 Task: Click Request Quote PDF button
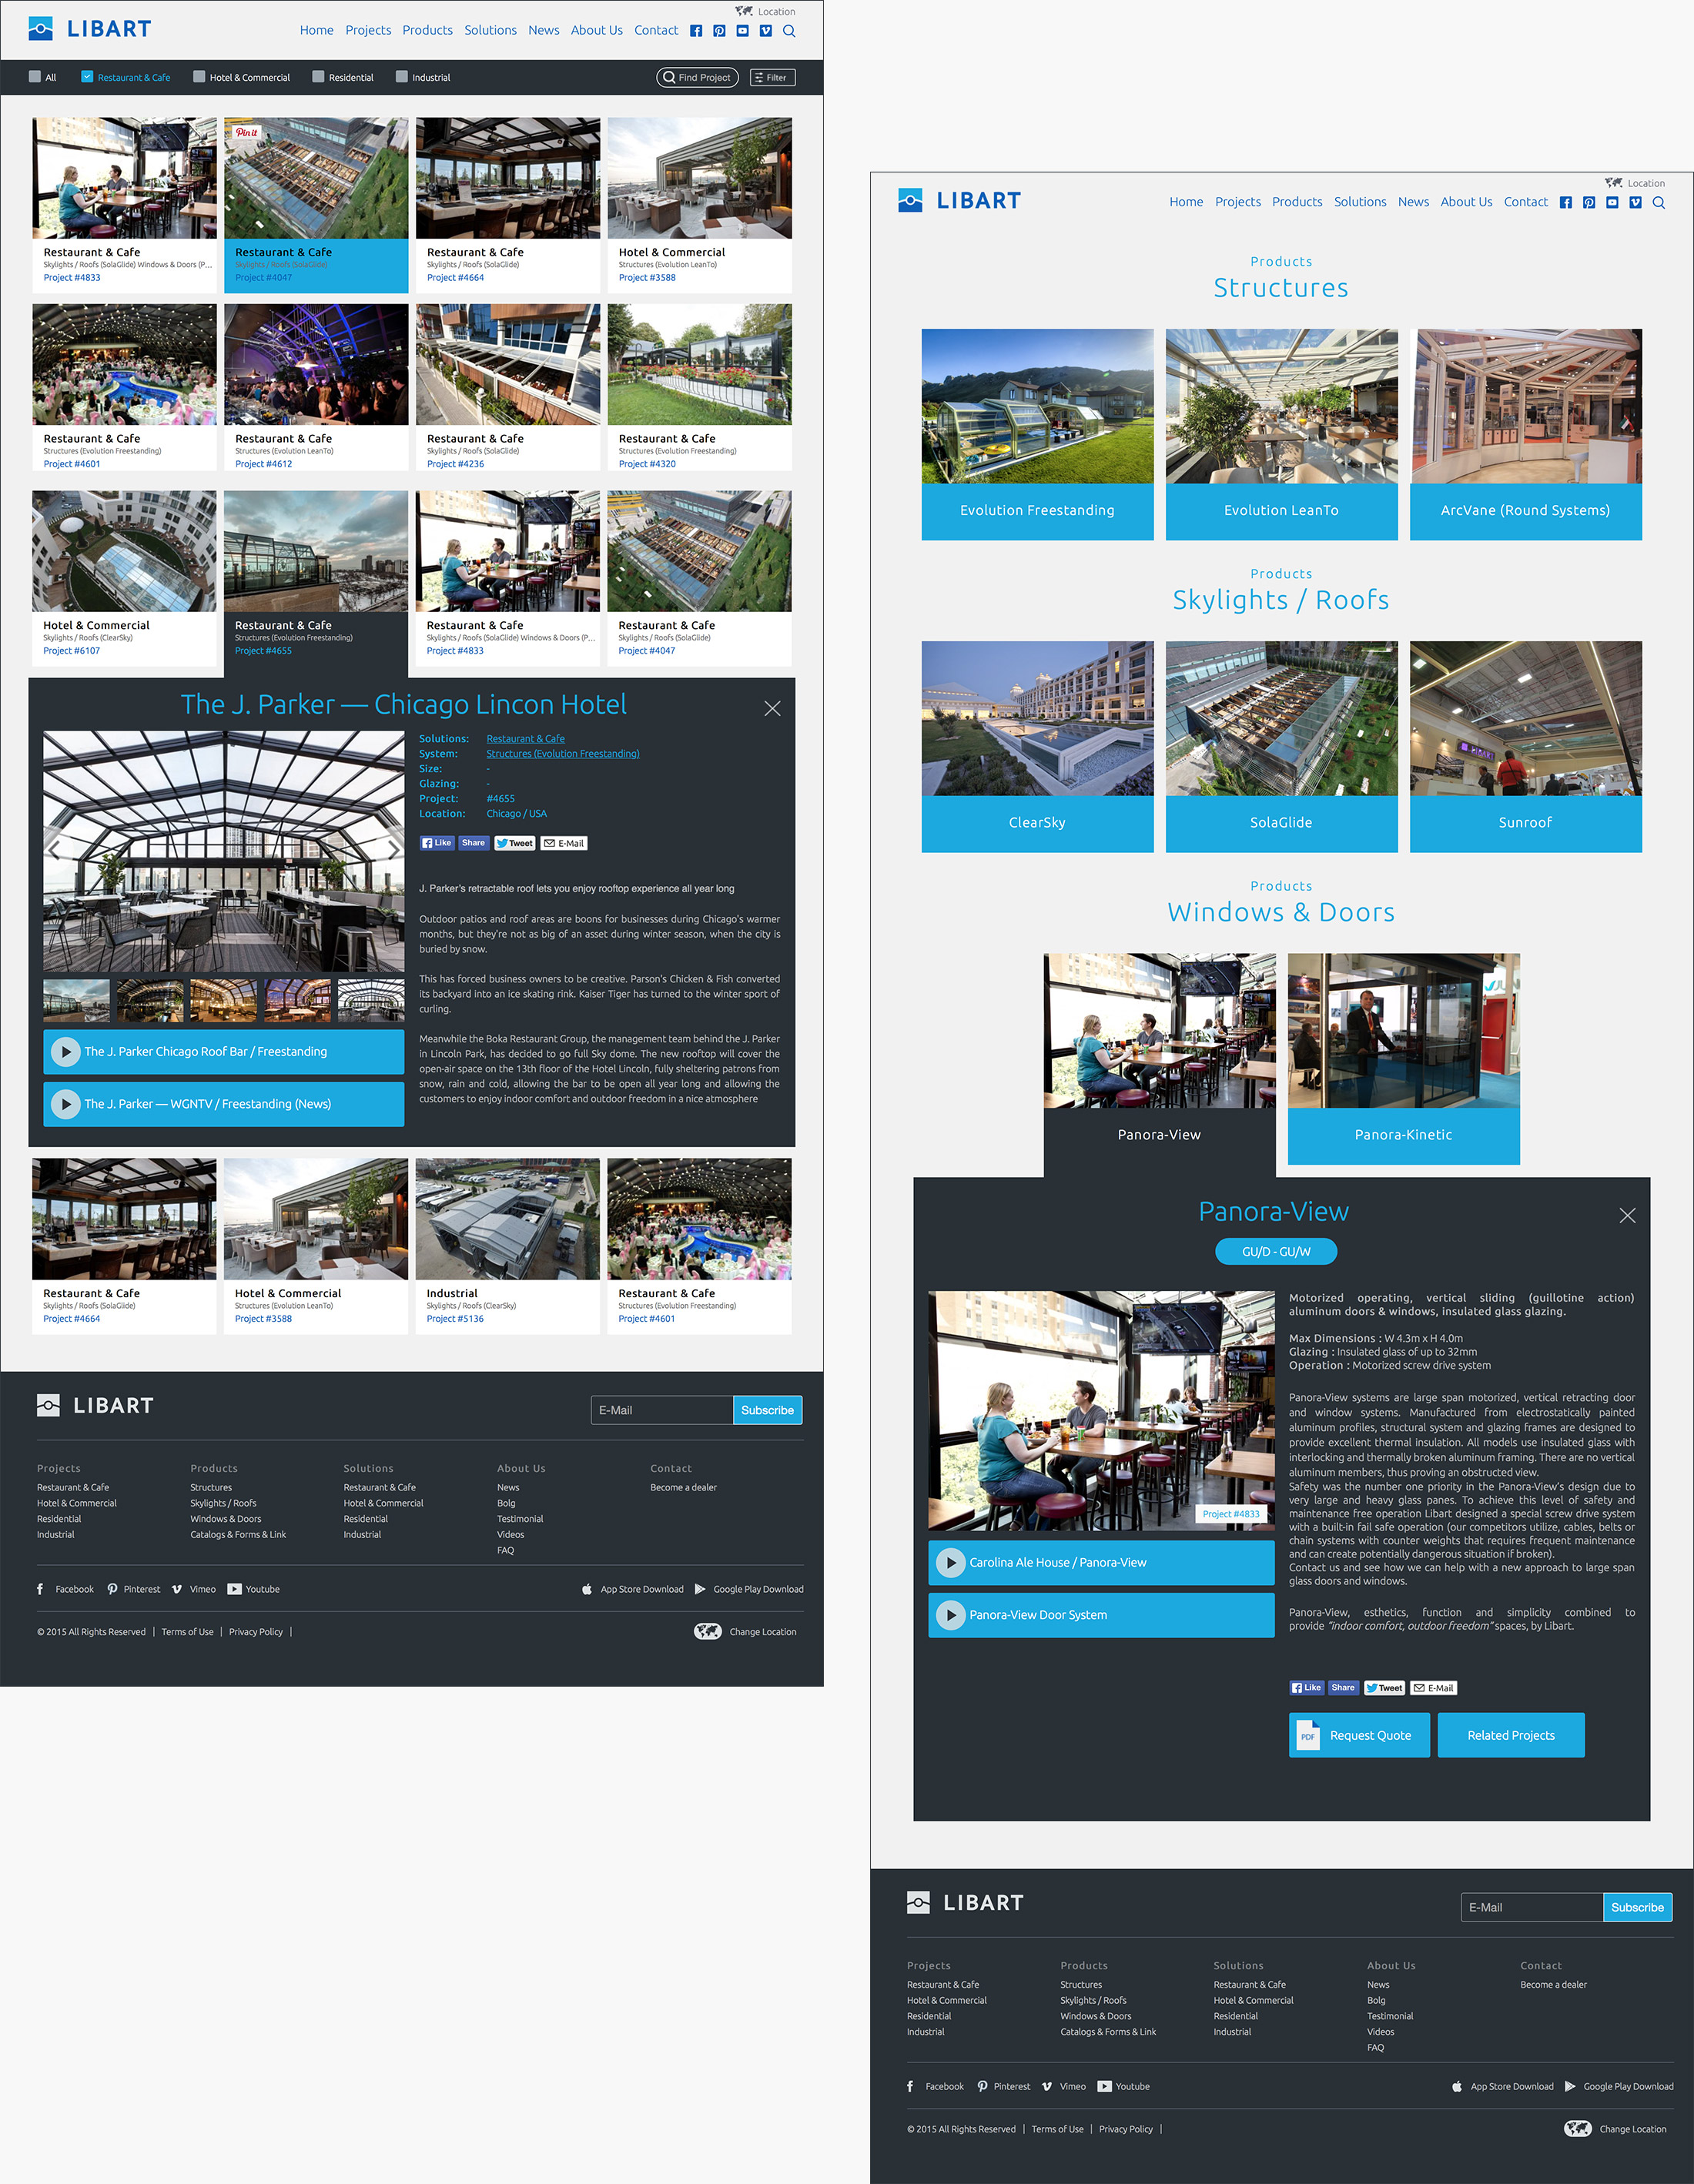click(1359, 1735)
